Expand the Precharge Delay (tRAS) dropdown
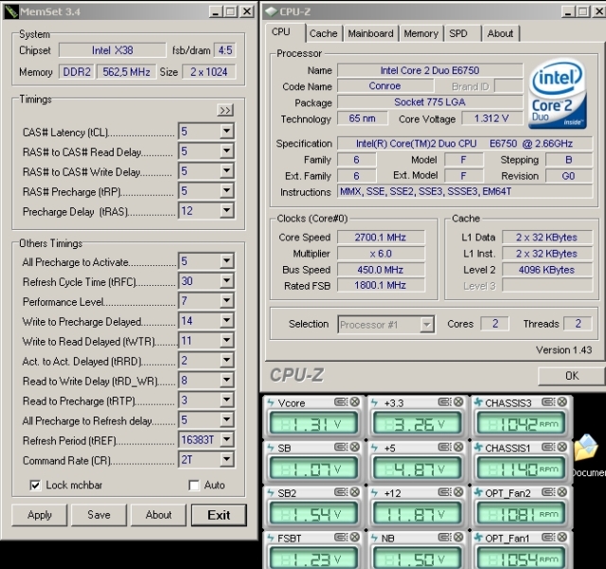This screenshot has height=569, width=606. (227, 211)
